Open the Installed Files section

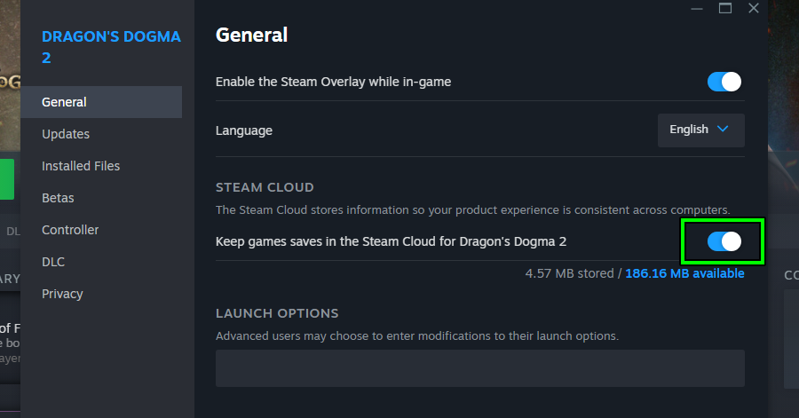click(81, 166)
